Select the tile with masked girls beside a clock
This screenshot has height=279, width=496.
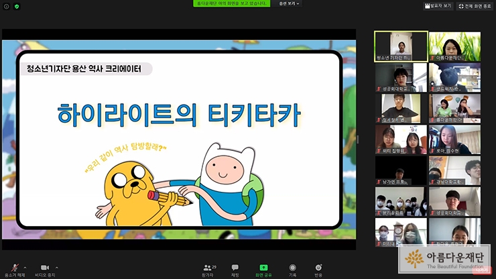401,232
